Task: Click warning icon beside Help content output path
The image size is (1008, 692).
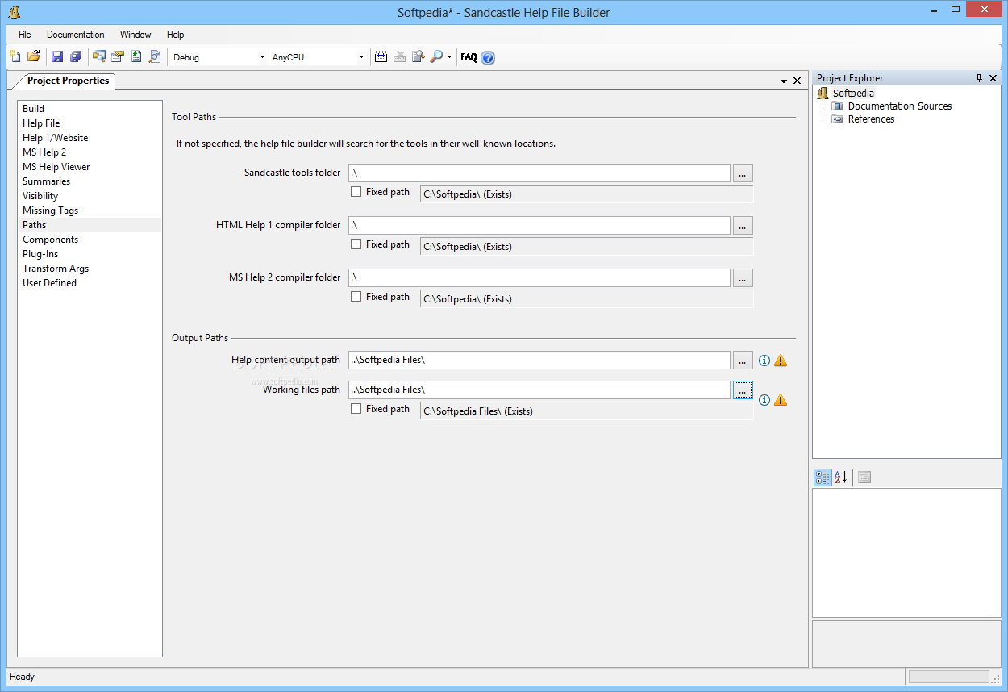Action: click(x=781, y=361)
